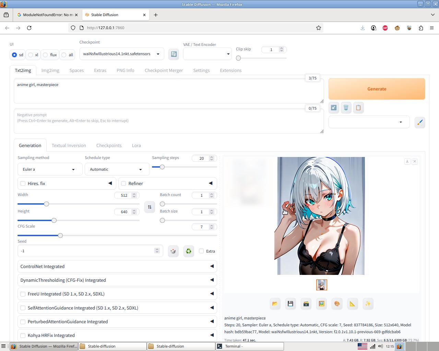Screen dimensions: 439x351
Task: Go to the Settings tab
Action: coord(201,71)
